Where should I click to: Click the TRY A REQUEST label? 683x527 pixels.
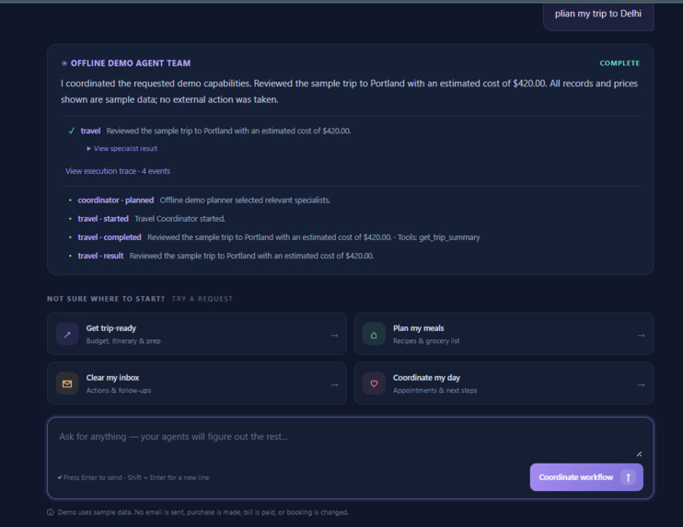[x=203, y=299]
